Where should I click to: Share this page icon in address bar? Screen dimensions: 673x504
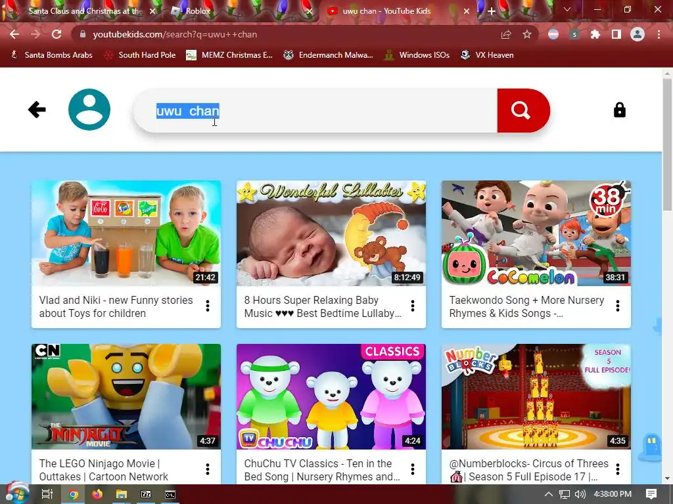click(506, 34)
